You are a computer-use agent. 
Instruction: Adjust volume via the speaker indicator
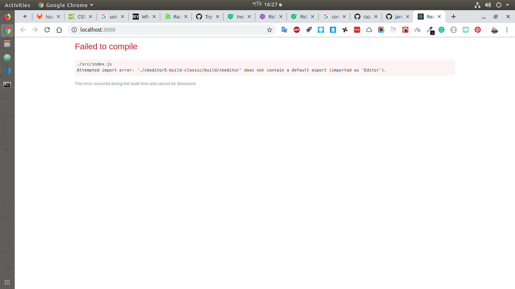pos(488,5)
